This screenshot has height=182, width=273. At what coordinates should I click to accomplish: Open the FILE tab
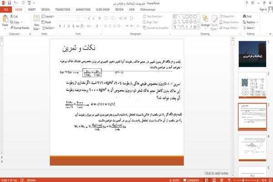tap(6, 10)
